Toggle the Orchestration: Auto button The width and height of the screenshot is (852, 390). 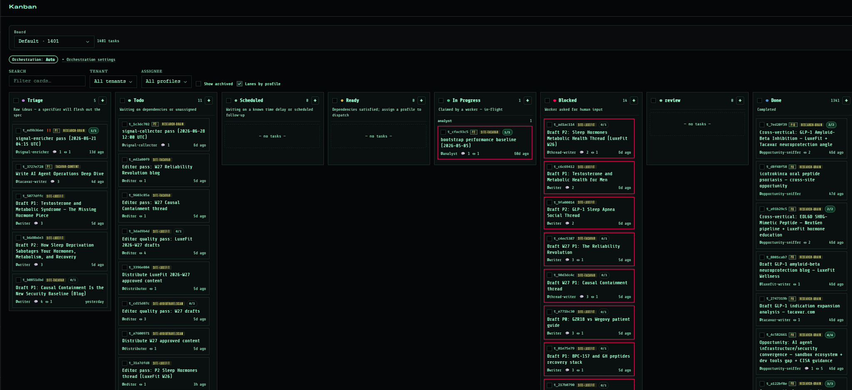pos(33,59)
